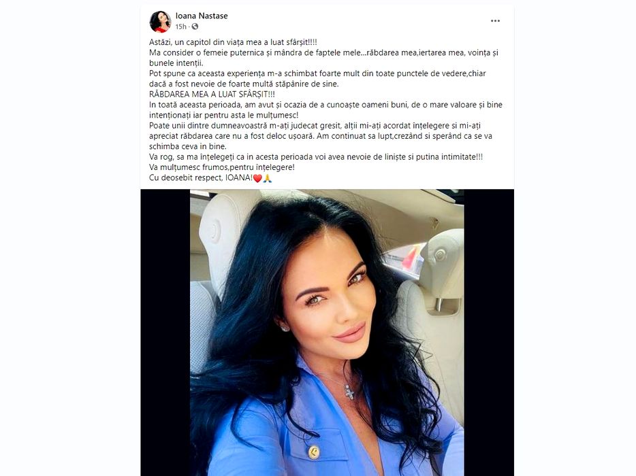Open the three-dot post options menu

(x=495, y=20)
